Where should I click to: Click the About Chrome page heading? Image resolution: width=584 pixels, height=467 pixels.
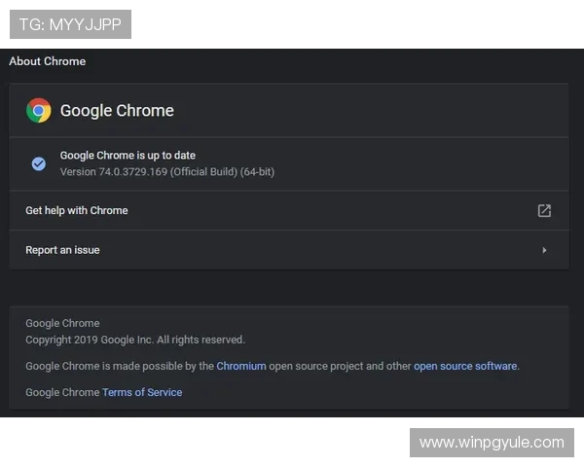[48, 61]
